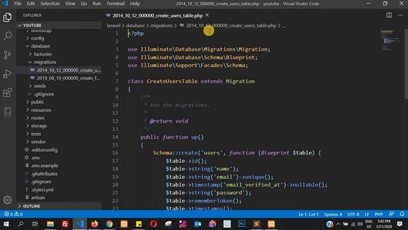Change encoding via UTF-8 indicator

[x=353, y=214]
